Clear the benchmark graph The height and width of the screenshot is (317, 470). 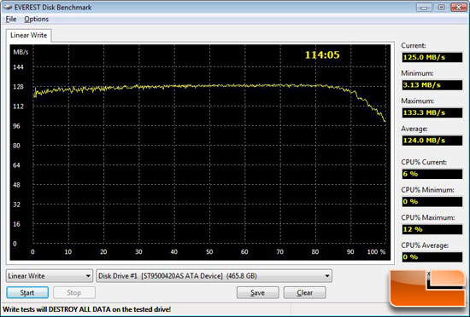coord(304,292)
